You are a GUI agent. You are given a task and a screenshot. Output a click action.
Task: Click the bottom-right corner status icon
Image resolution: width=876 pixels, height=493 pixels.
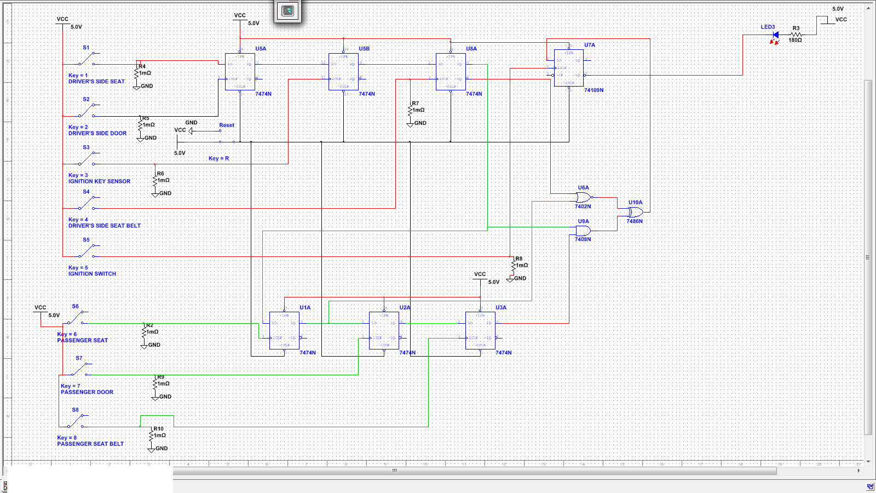click(870, 486)
